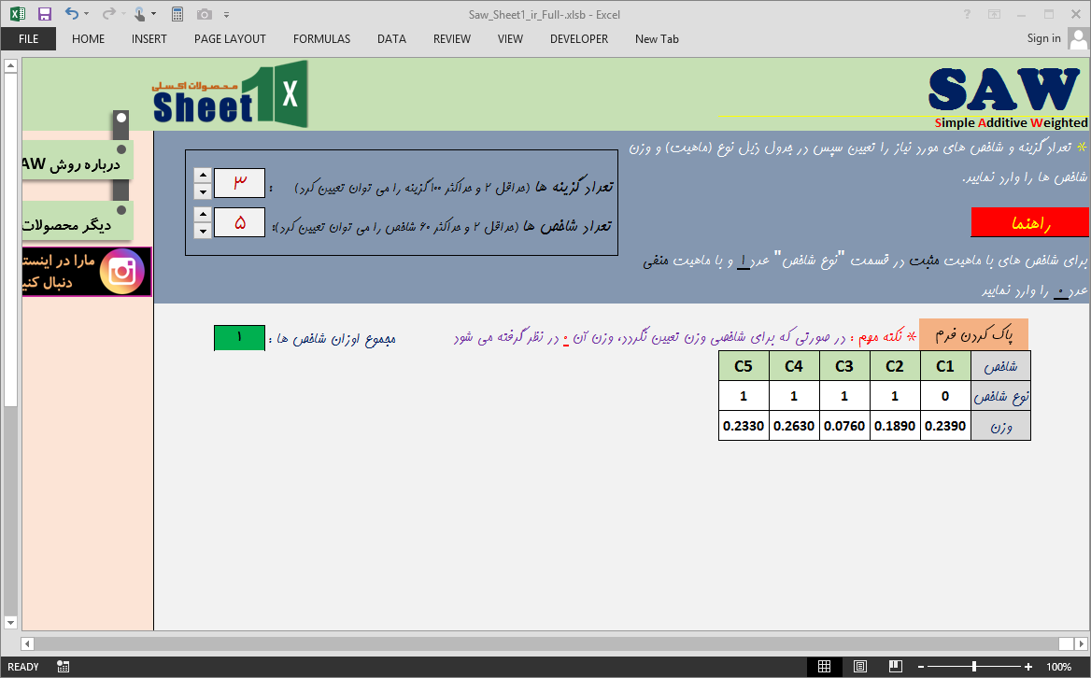Open Customize Quick Access Toolbar dropdown
The width and height of the screenshot is (1091, 678).
(227, 14)
